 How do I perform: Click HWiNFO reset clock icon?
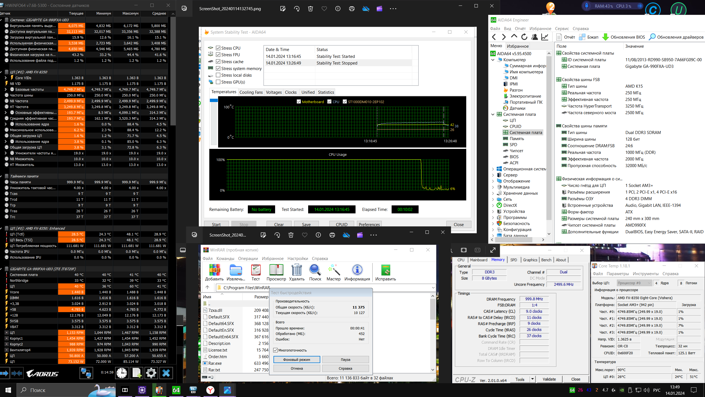[x=122, y=373]
